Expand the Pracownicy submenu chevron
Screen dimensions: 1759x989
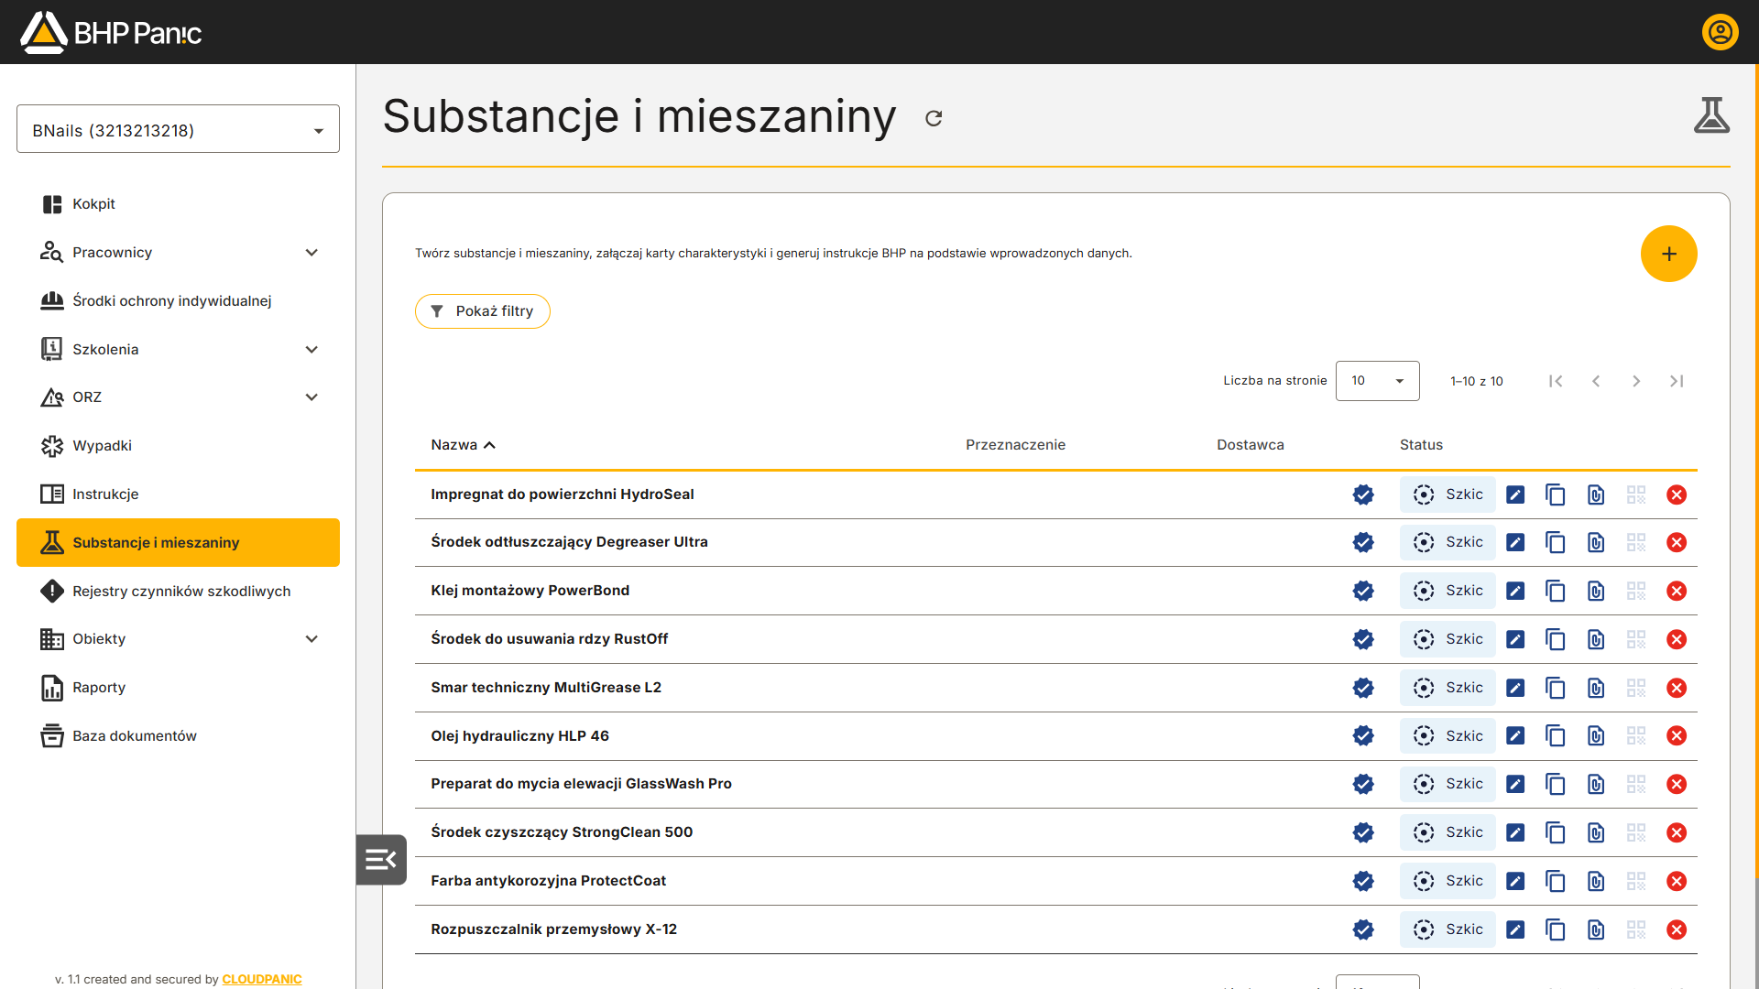click(x=311, y=253)
